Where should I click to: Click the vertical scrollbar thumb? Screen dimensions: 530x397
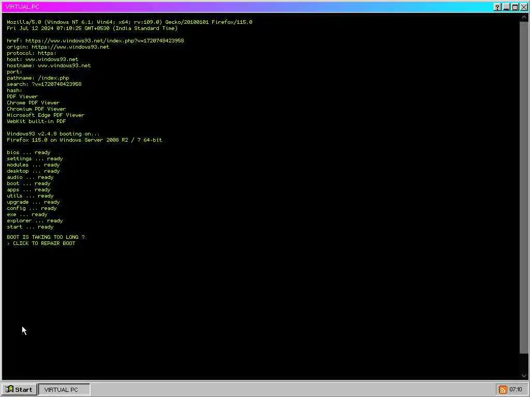point(524,187)
